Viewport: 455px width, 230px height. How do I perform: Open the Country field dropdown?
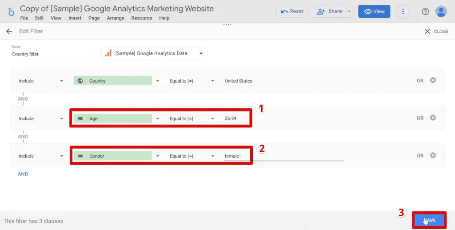coord(157,81)
